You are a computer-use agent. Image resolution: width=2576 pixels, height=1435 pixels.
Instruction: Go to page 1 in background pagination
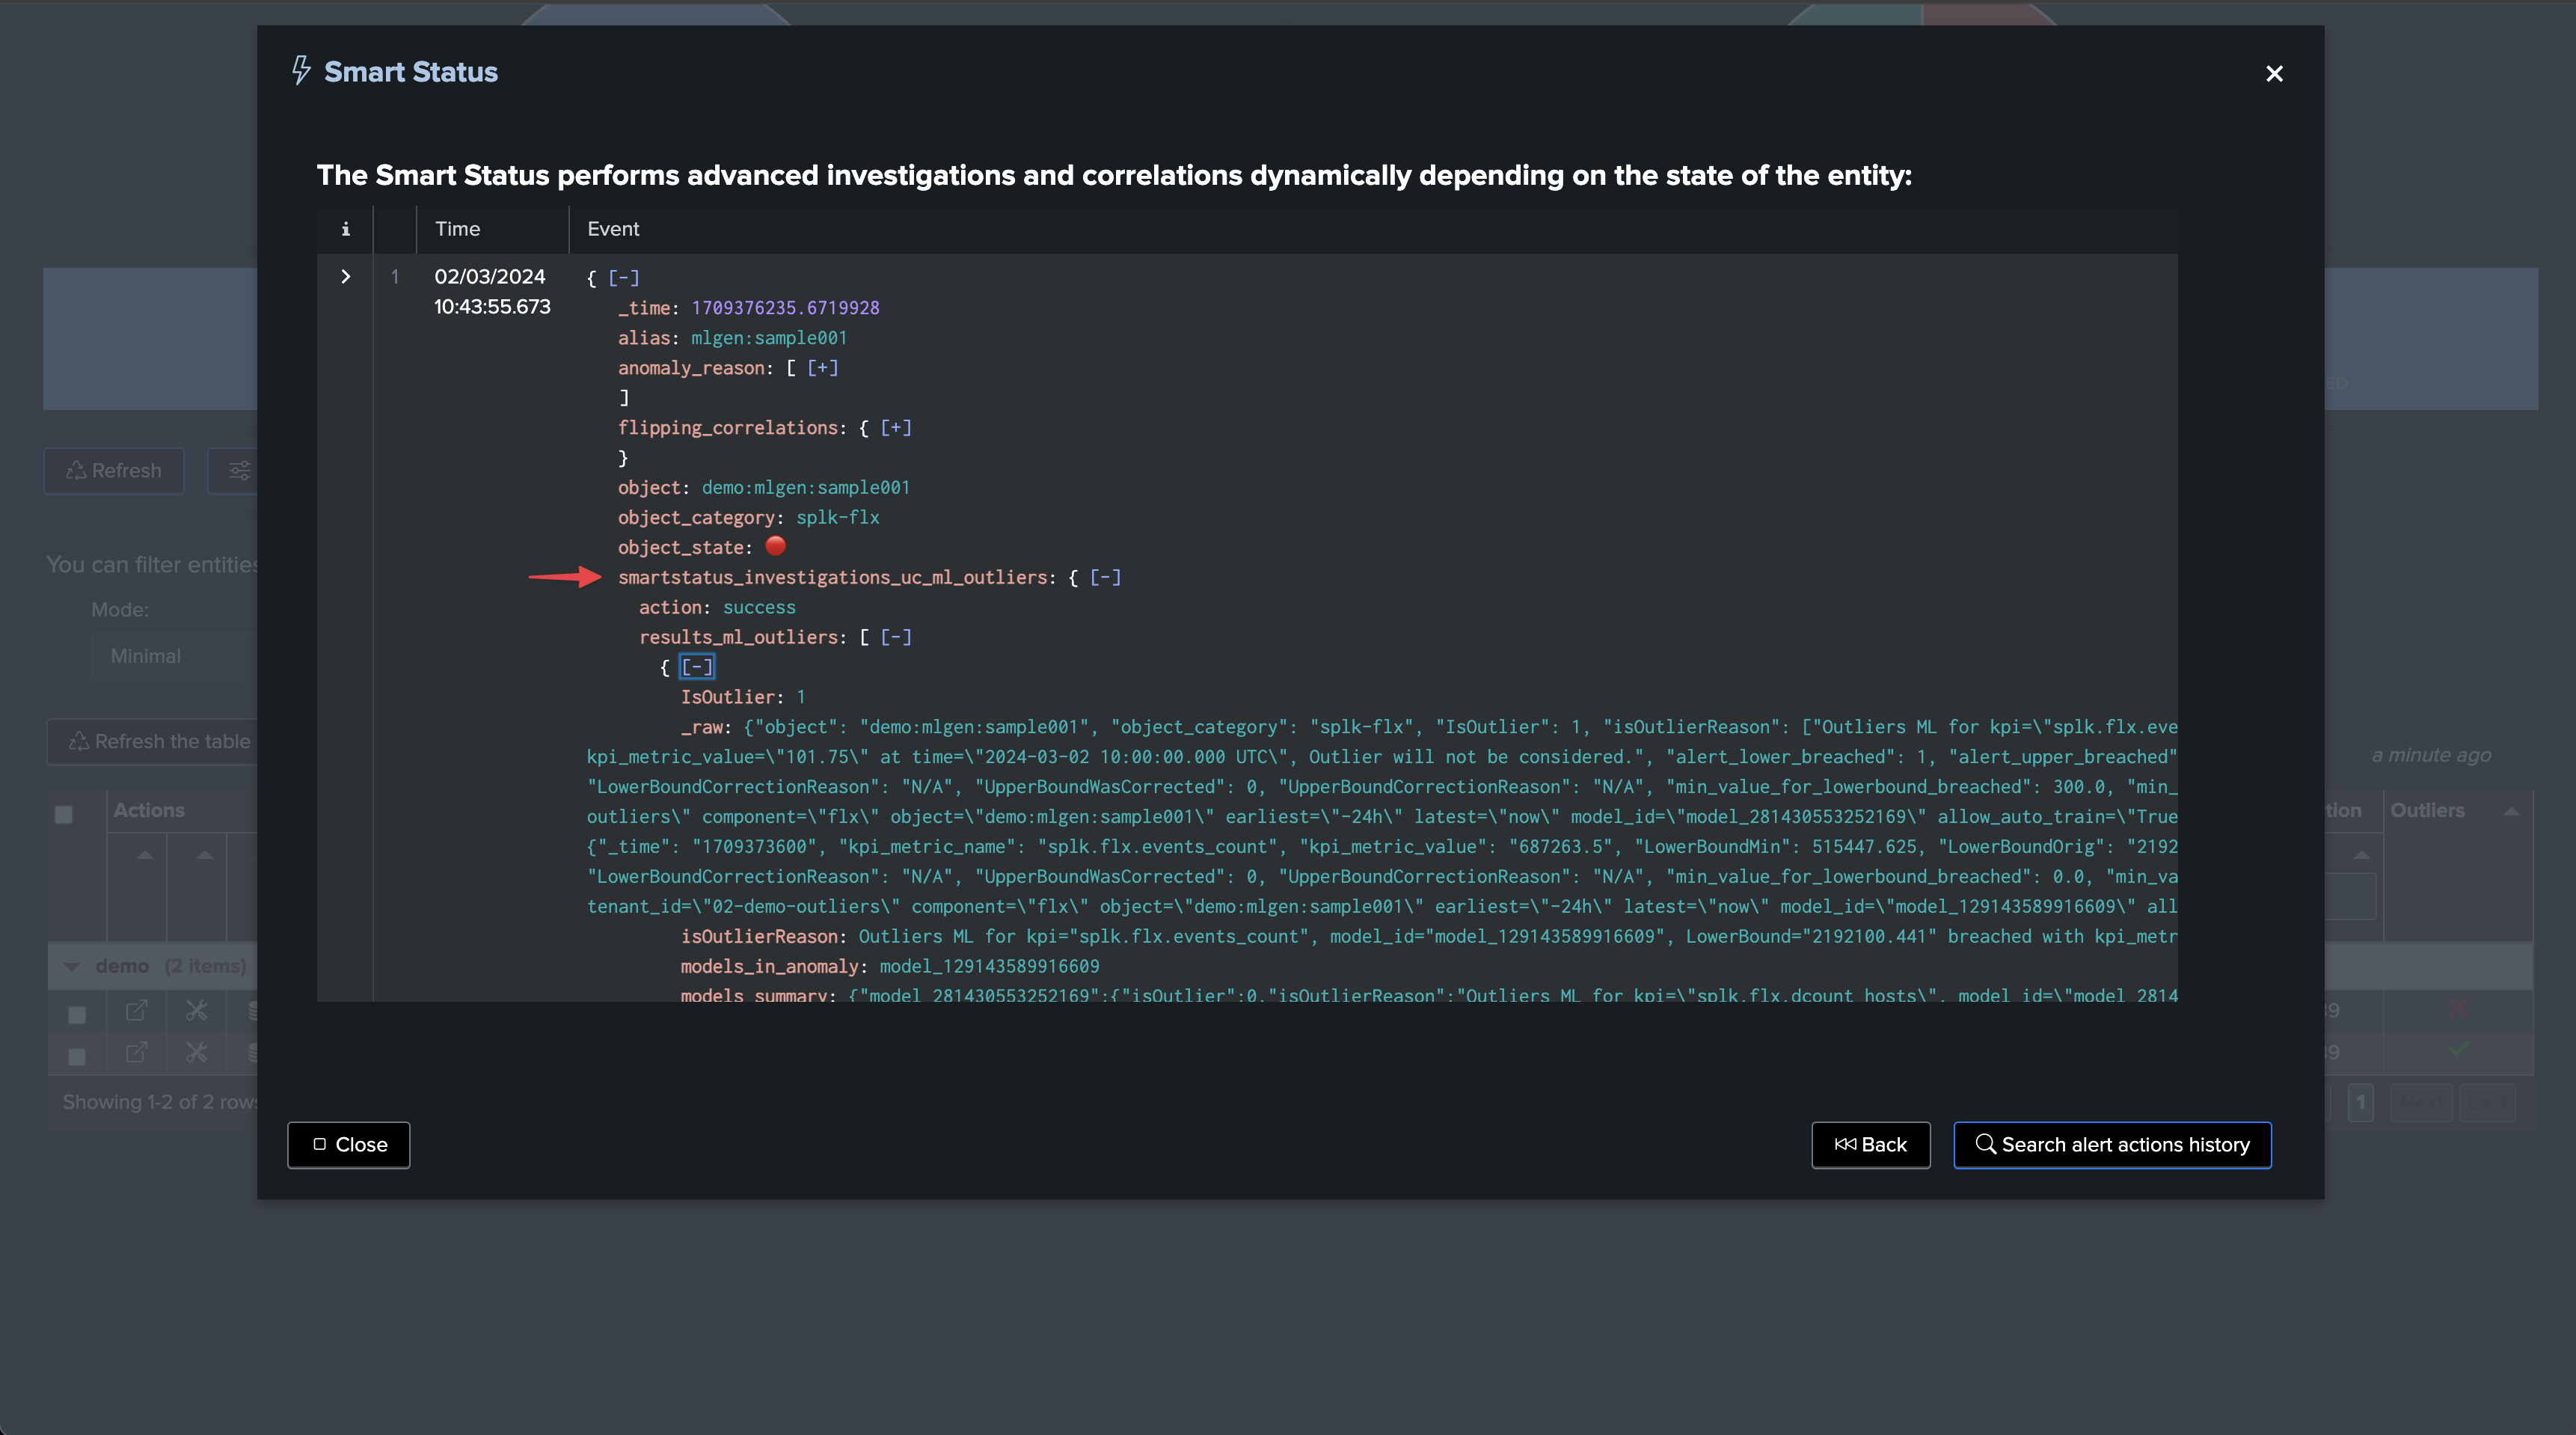[x=2361, y=1103]
